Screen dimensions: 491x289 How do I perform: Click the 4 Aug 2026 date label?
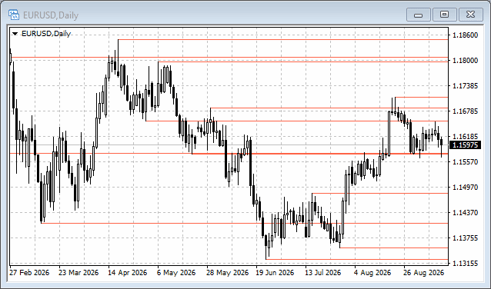pyautogui.click(x=372, y=273)
